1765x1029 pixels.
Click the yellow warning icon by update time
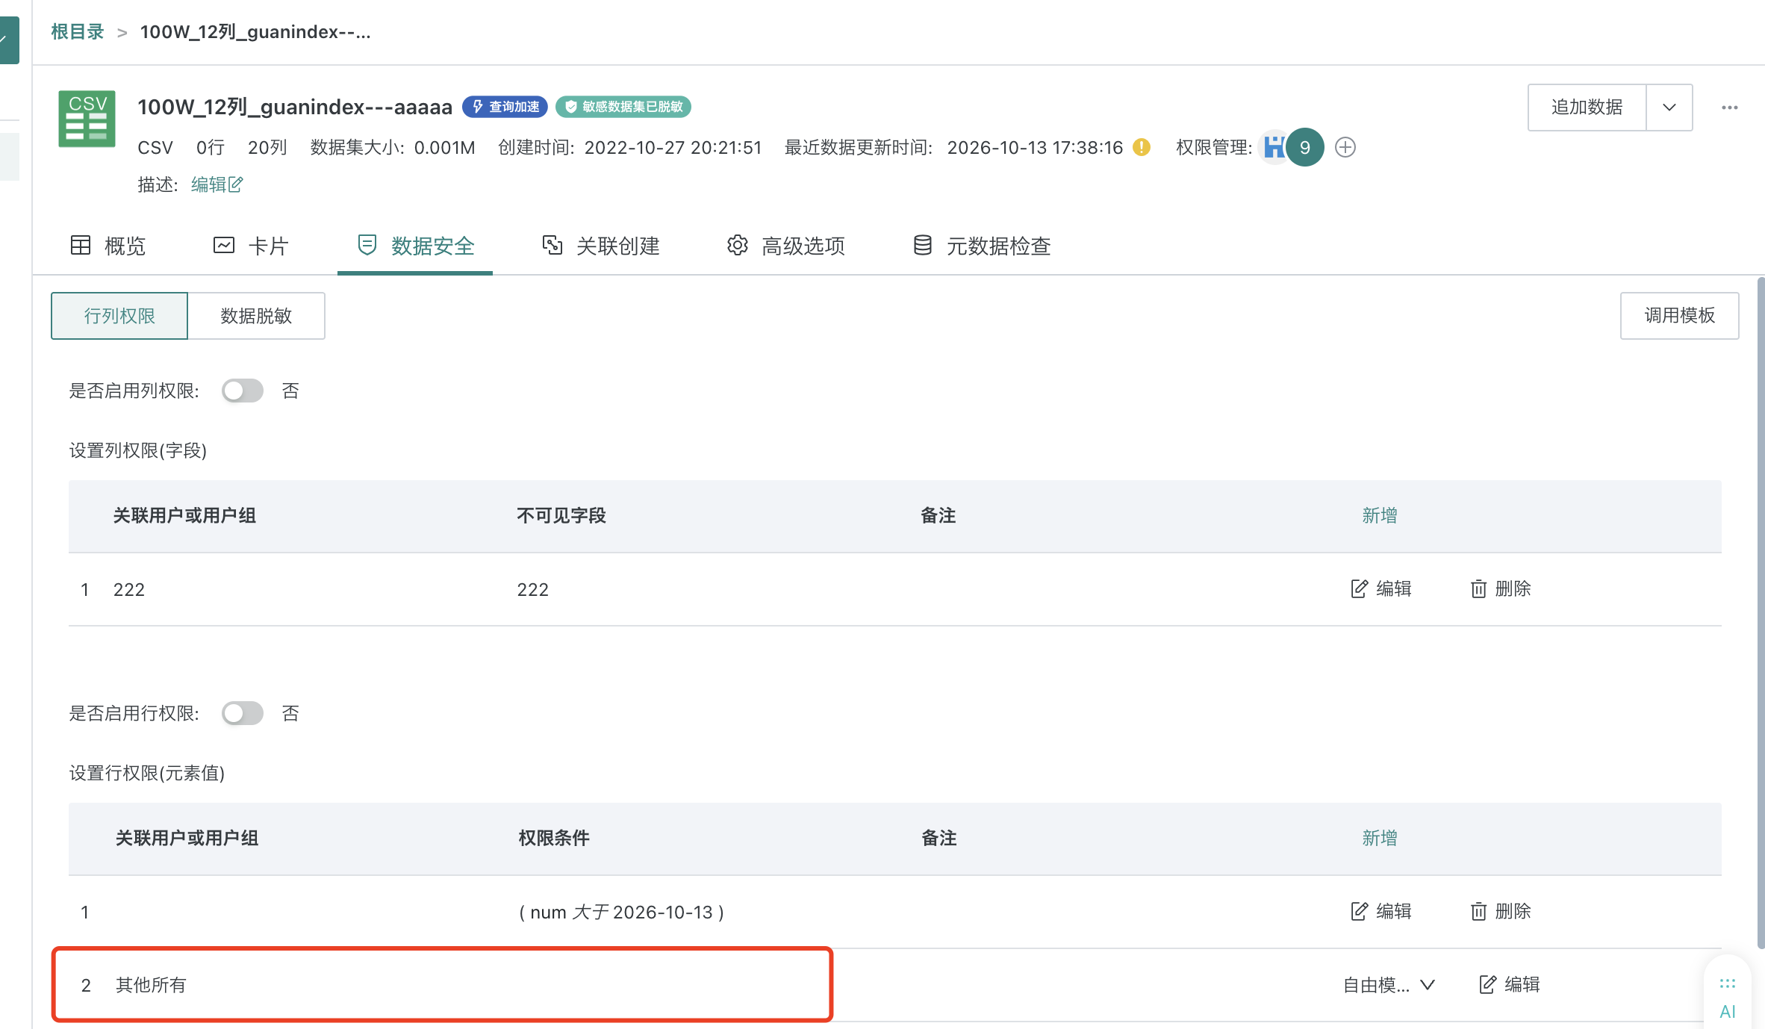pyautogui.click(x=1141, y=147)
